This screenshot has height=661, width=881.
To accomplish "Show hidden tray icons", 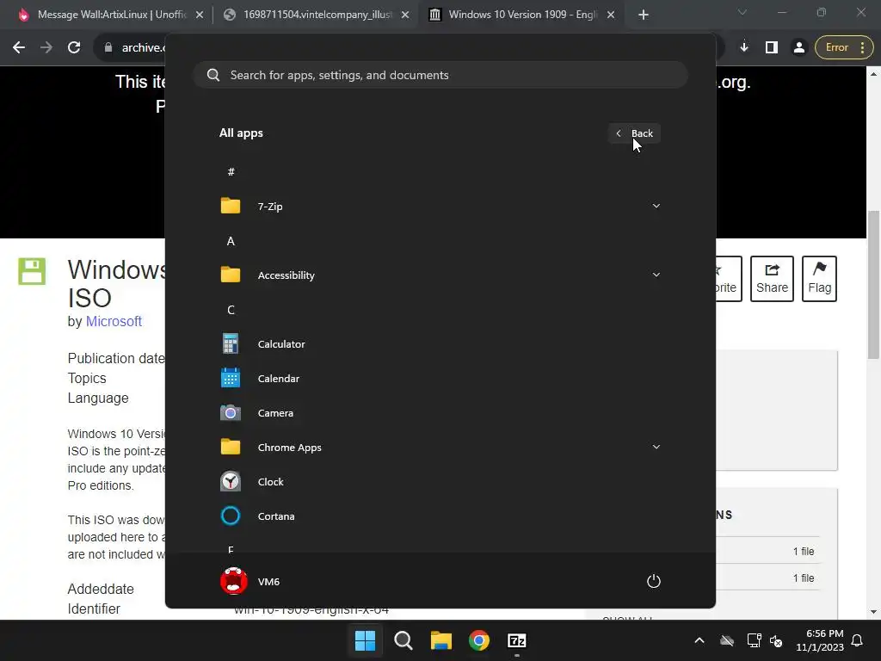I will click(699, 640).
